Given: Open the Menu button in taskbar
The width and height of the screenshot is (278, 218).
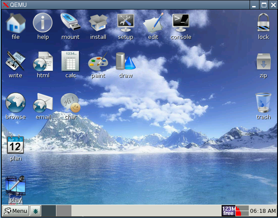Looking at the screenshot, I should (x=16, y=211).
